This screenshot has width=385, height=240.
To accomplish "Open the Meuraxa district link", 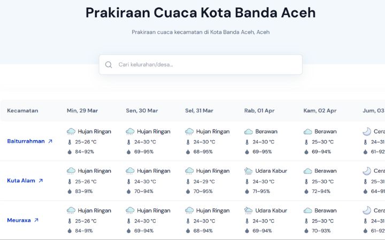I will pos(19,220).
